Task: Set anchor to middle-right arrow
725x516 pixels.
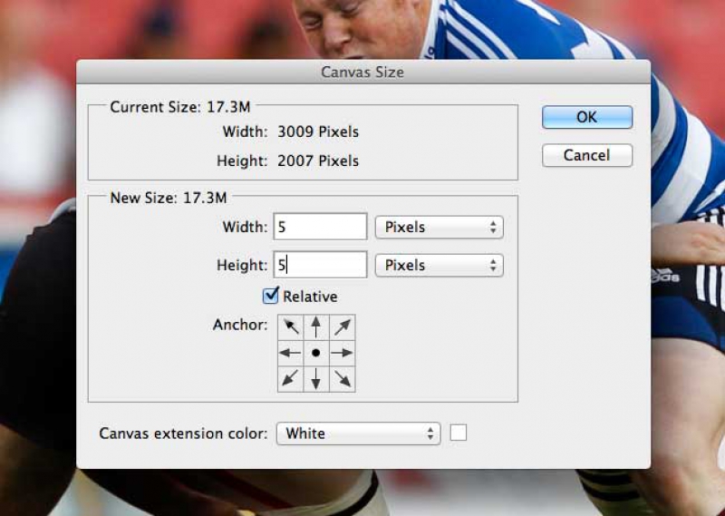Action: [x=343, y=353]
